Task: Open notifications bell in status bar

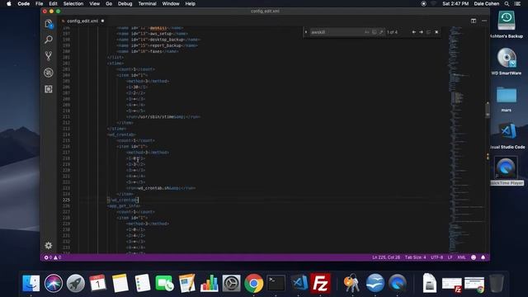Action: [483, 257]
